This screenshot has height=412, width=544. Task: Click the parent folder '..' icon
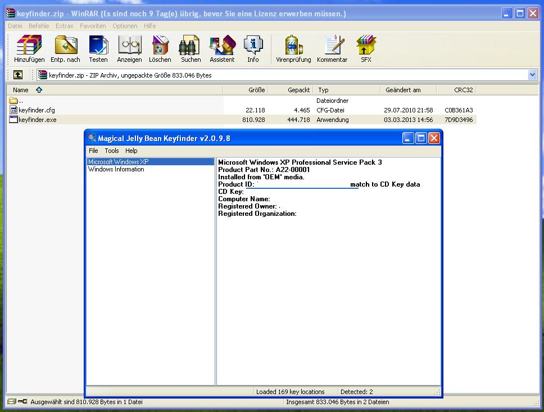coord(13,101)
